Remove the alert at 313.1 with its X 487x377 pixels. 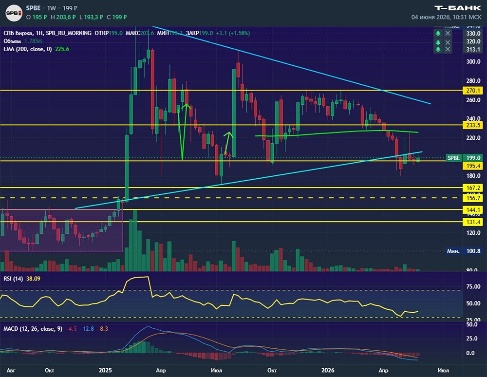(x=448, y=49)
